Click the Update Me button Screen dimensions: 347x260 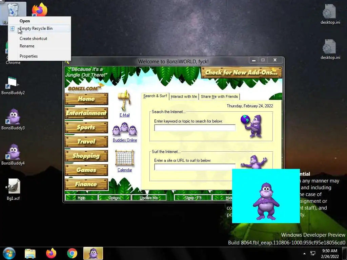click(x=149, y=198)
